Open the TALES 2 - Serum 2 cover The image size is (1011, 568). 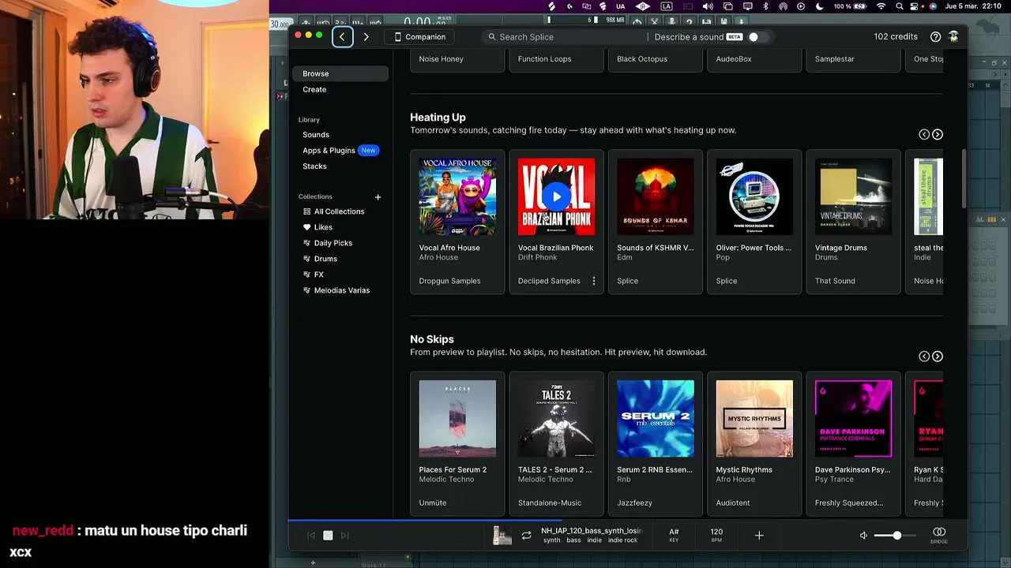pyautogui.click(x=556, y=418)
